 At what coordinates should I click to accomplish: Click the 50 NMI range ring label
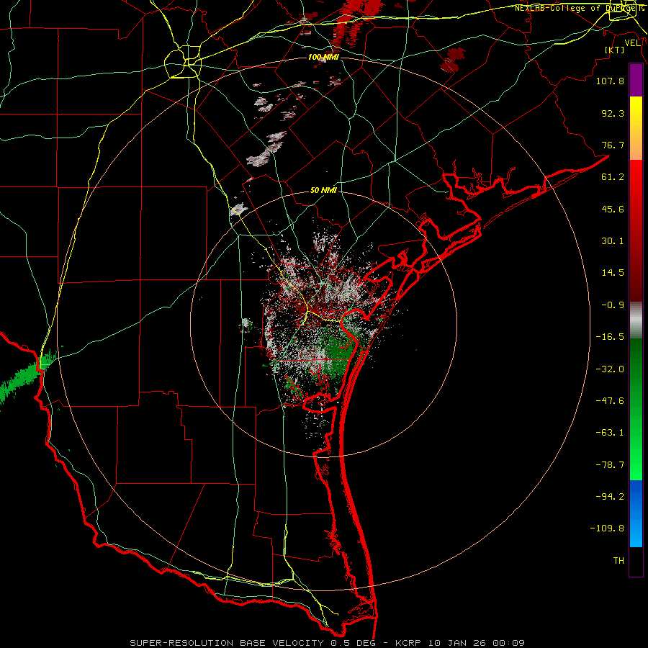pyautogui.click(x=323, y=190)
